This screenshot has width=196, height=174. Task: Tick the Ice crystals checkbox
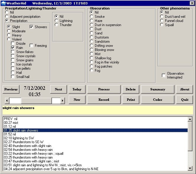click(x=13, y=64)
